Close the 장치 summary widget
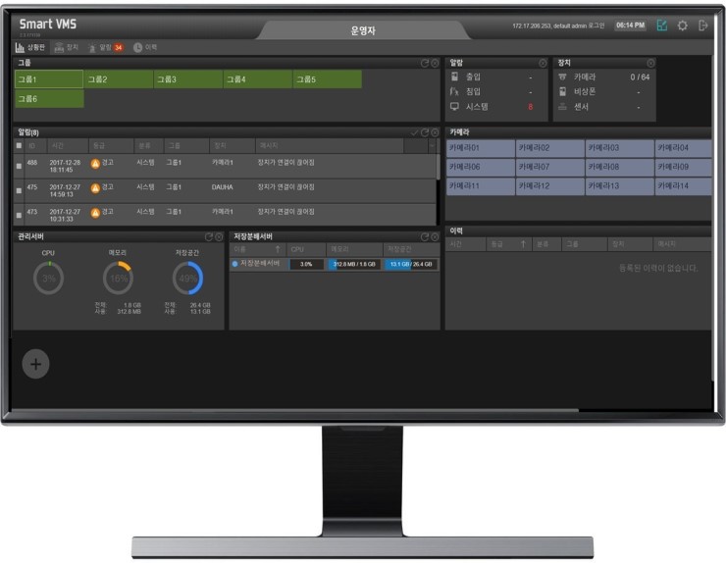Screen dimensions: 726x563 tap(650, 63)
